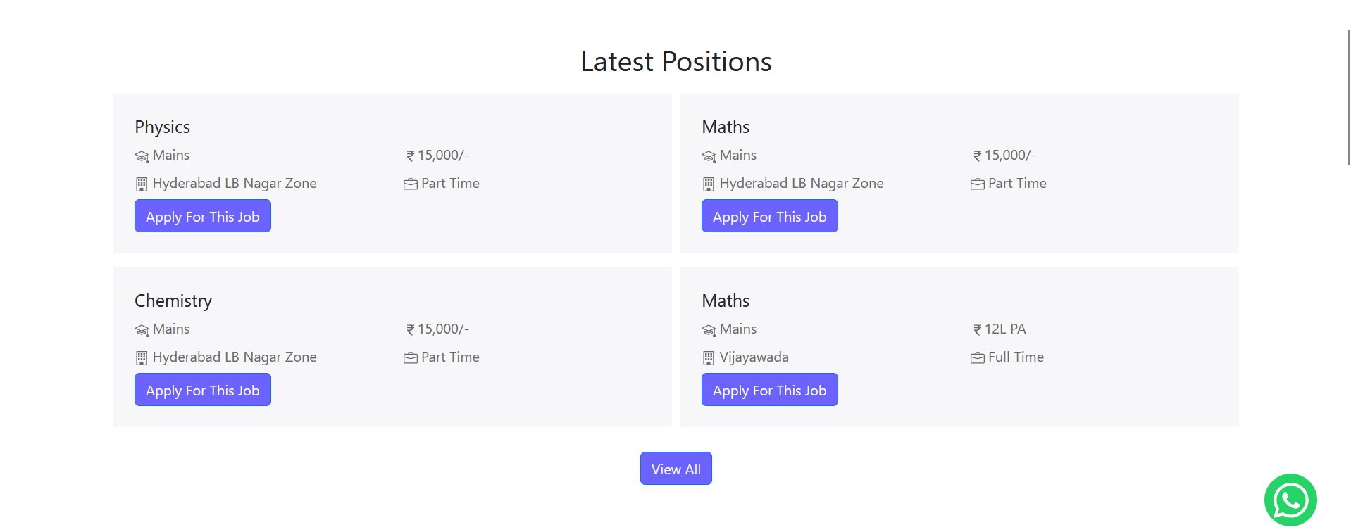The width and height of the screenshot is (1351, 532).
Task: Click the building icon in the Physics card
Action: point(142,184)
